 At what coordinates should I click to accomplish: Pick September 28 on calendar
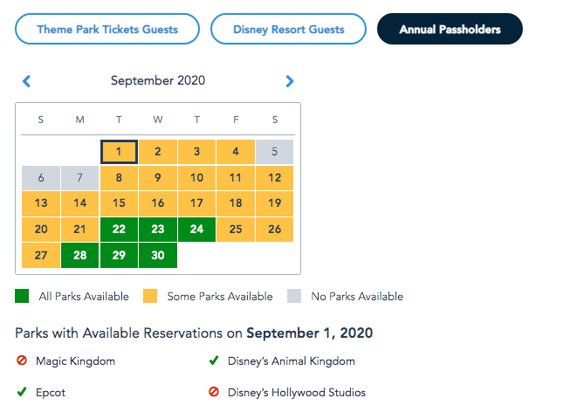point(79,256)
